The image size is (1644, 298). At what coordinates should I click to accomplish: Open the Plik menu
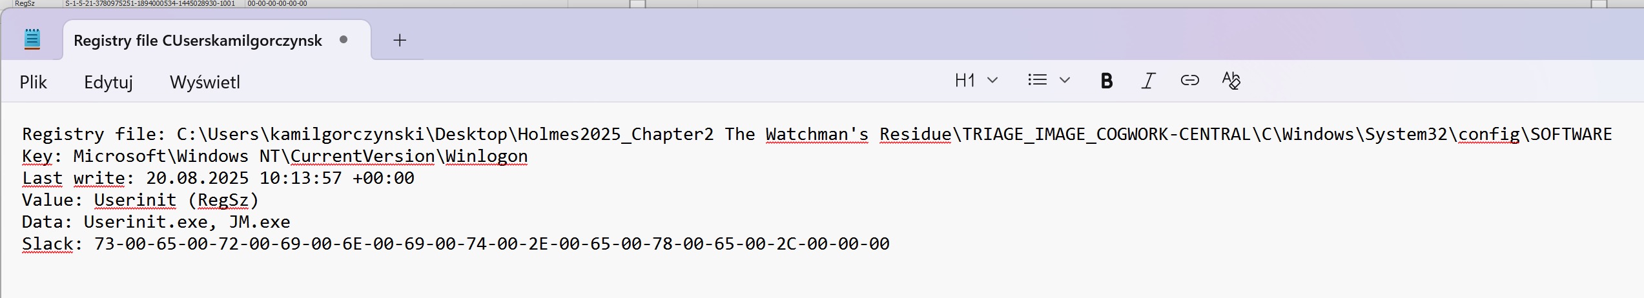coord(33,82)
